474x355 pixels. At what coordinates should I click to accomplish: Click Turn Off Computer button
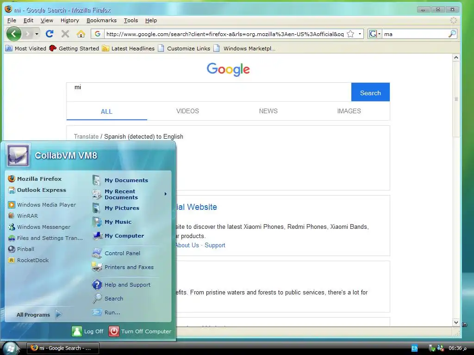click(140, 331)
